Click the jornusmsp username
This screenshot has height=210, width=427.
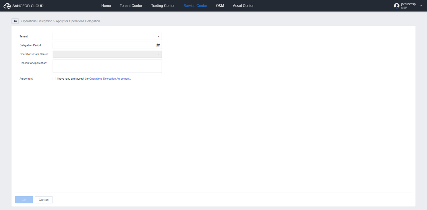click(x=408, y=4)
